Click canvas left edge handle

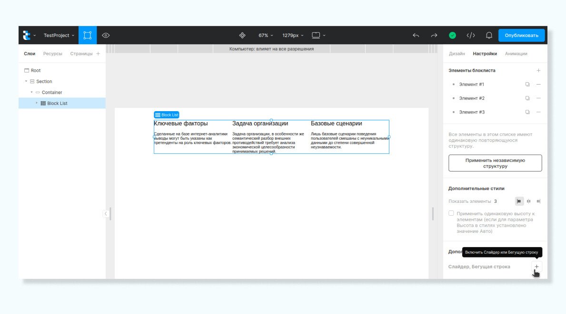110,214
